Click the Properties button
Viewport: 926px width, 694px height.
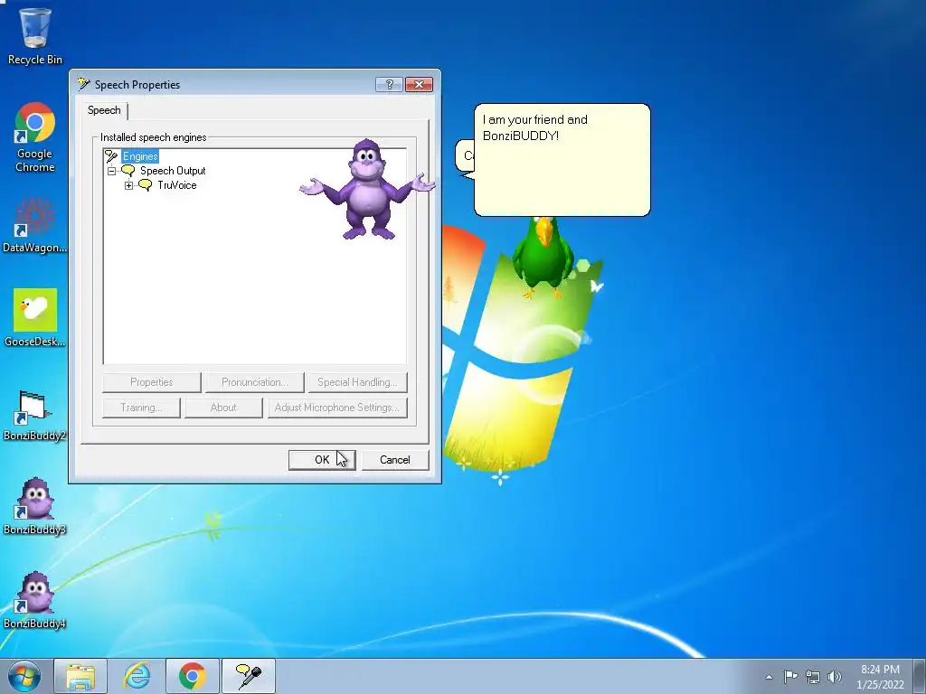[152, 382]
